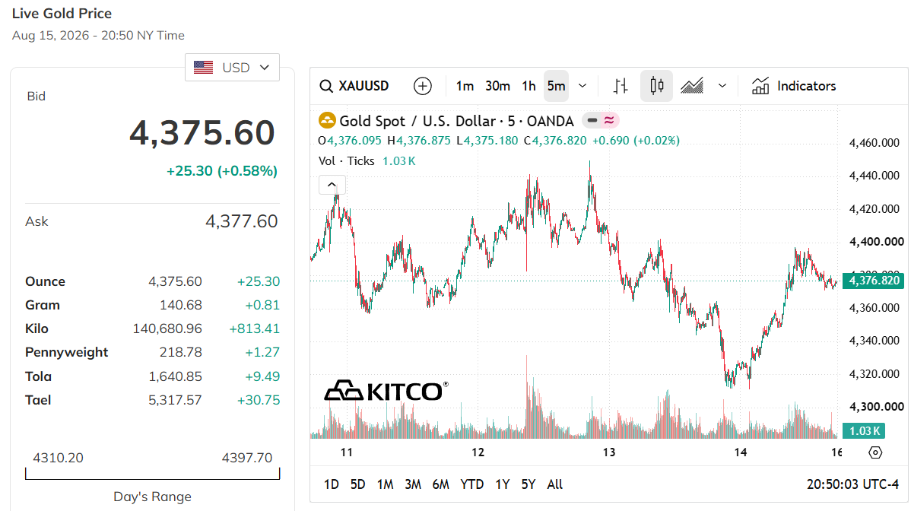The image size is (911, 511).
Task: Click the 20:50:03 UTC-4 timezone label
Action: tap(852, 484)
